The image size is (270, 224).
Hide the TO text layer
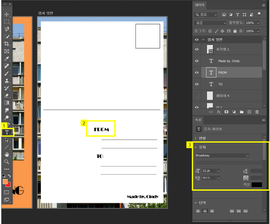tap(197, 85)
